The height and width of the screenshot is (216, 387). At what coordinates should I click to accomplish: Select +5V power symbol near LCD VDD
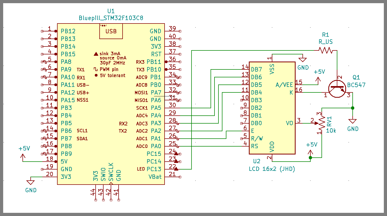(311, 152)
